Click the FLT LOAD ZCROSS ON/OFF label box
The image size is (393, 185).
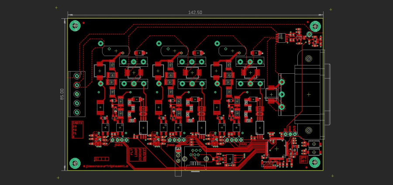coord(138,154)
